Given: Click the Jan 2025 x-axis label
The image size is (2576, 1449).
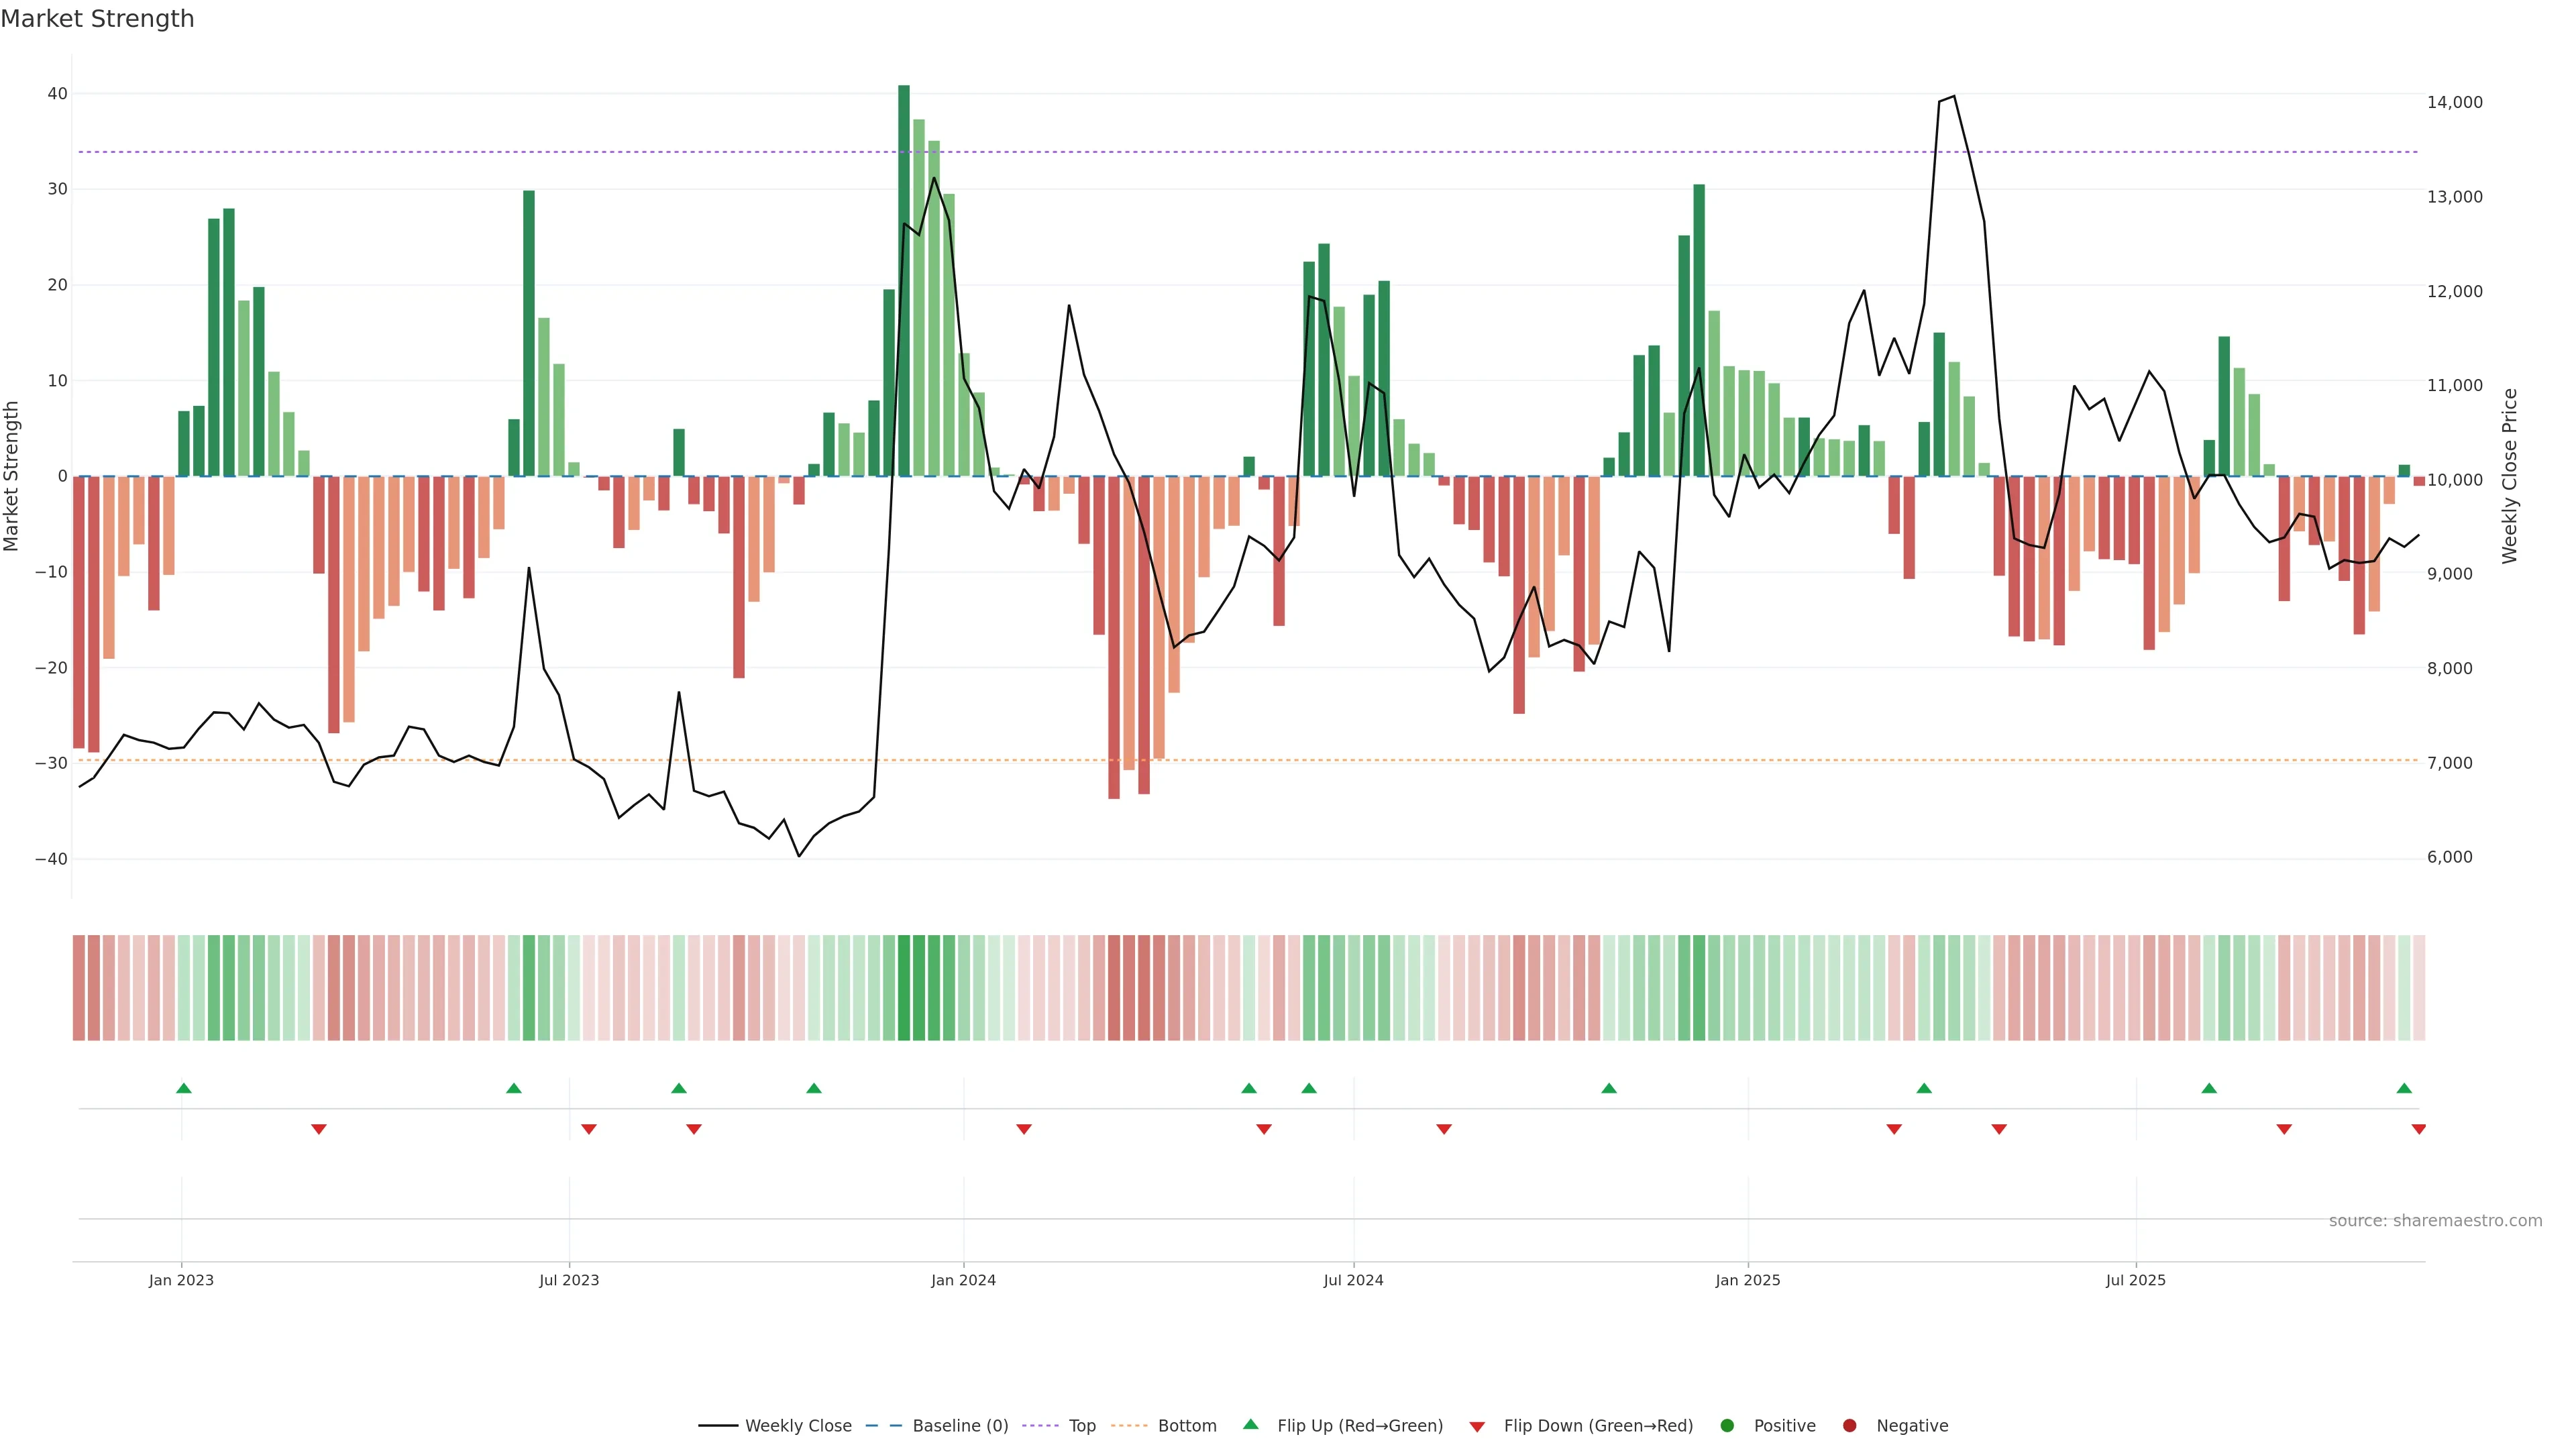Looking at the screenshot, I should click(1747, 1280).
